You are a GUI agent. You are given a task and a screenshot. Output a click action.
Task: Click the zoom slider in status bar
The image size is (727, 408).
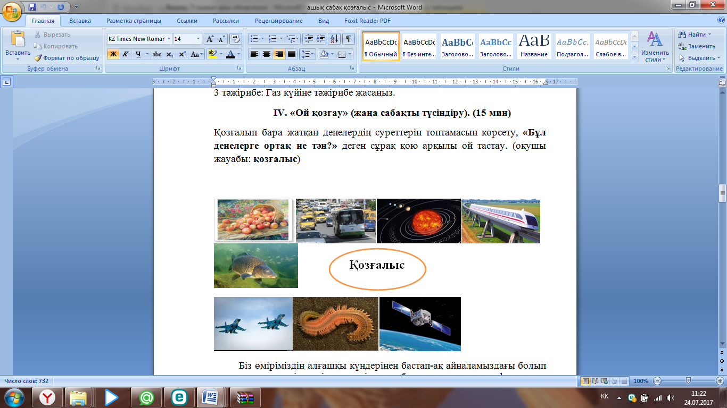(688, 381)
